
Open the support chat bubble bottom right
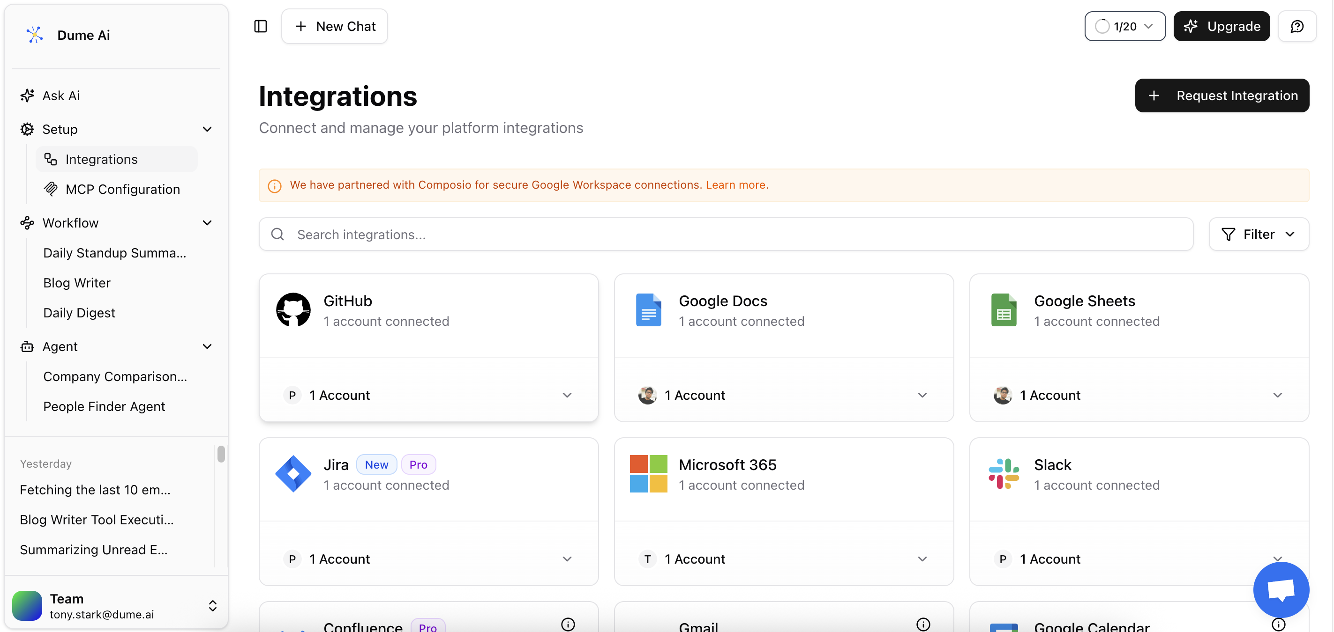click(1281, 589)
